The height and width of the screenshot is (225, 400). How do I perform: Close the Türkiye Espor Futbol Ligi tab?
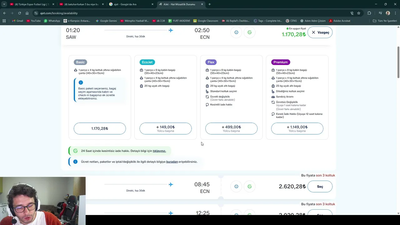[x=53, y=4]
